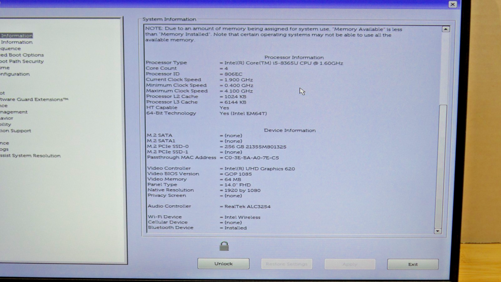Select Boot Sequence in the sidebar

pos(10,48)
